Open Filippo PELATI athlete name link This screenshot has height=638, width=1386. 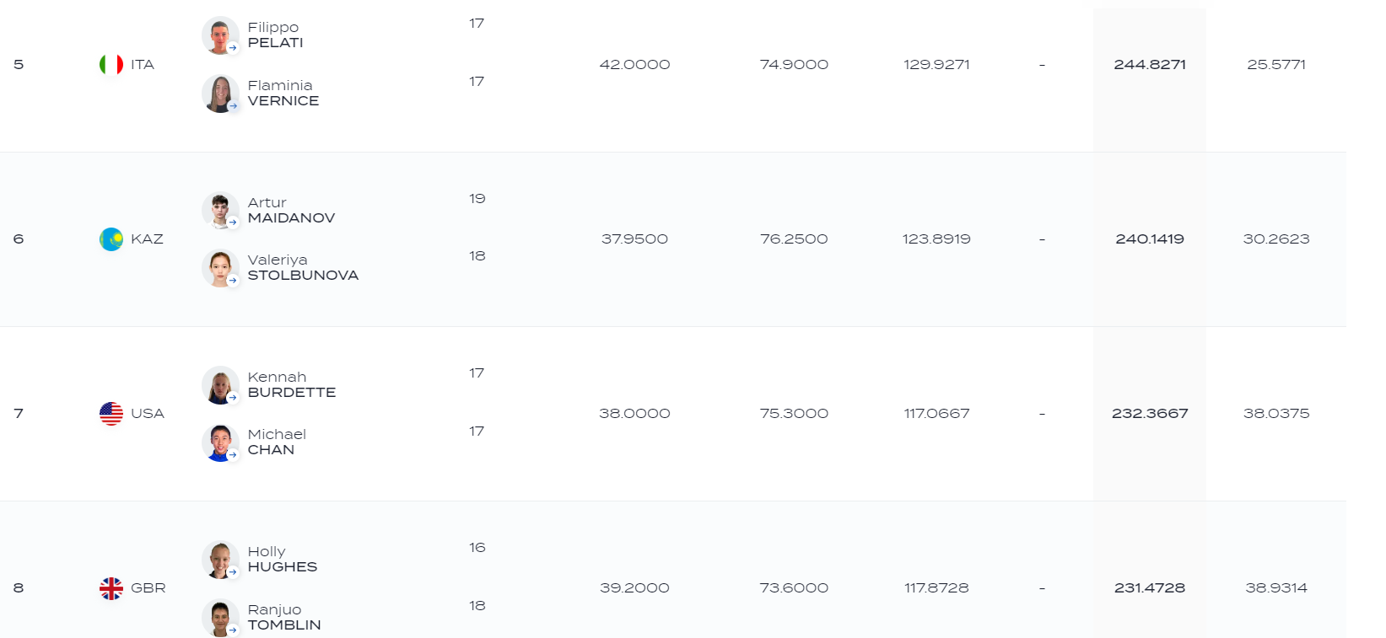coord(276,35)
